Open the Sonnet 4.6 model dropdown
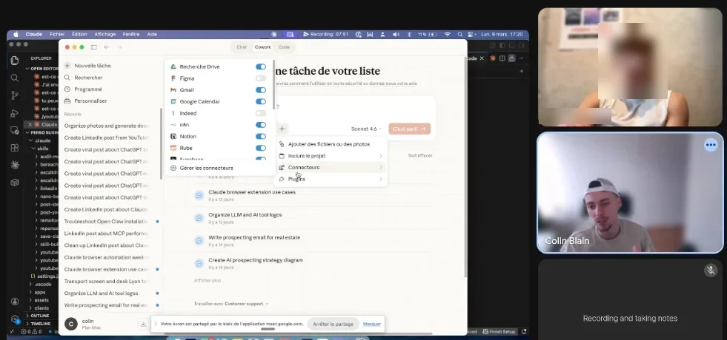 (x=367, y=129)
